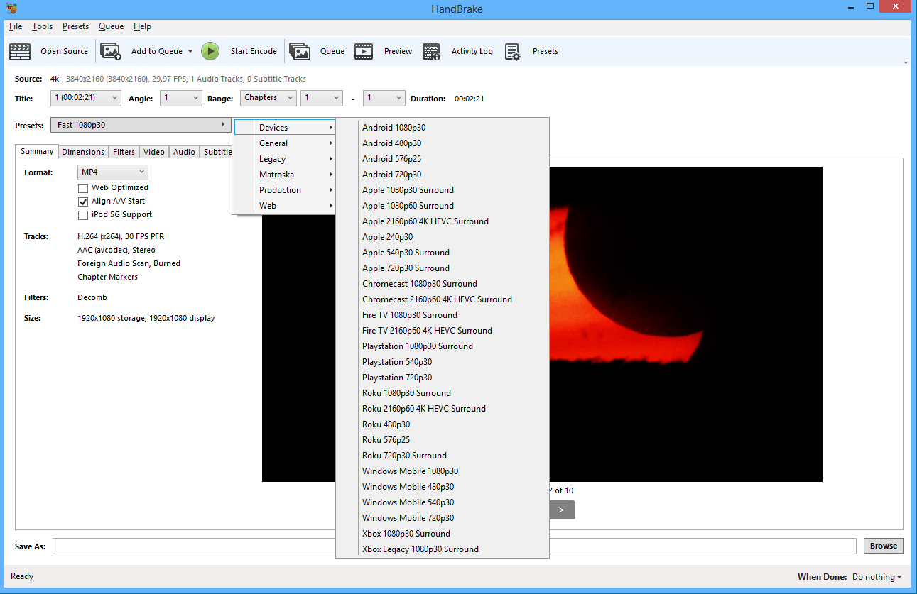
Task: Click the Fast 1080p30 presets selector
Action: click(x=141, y=125)
